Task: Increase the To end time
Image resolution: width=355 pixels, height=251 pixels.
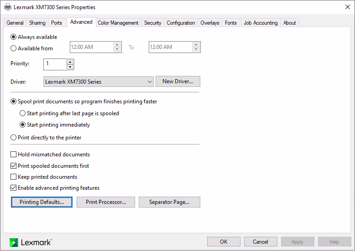Action: point(196,45)
